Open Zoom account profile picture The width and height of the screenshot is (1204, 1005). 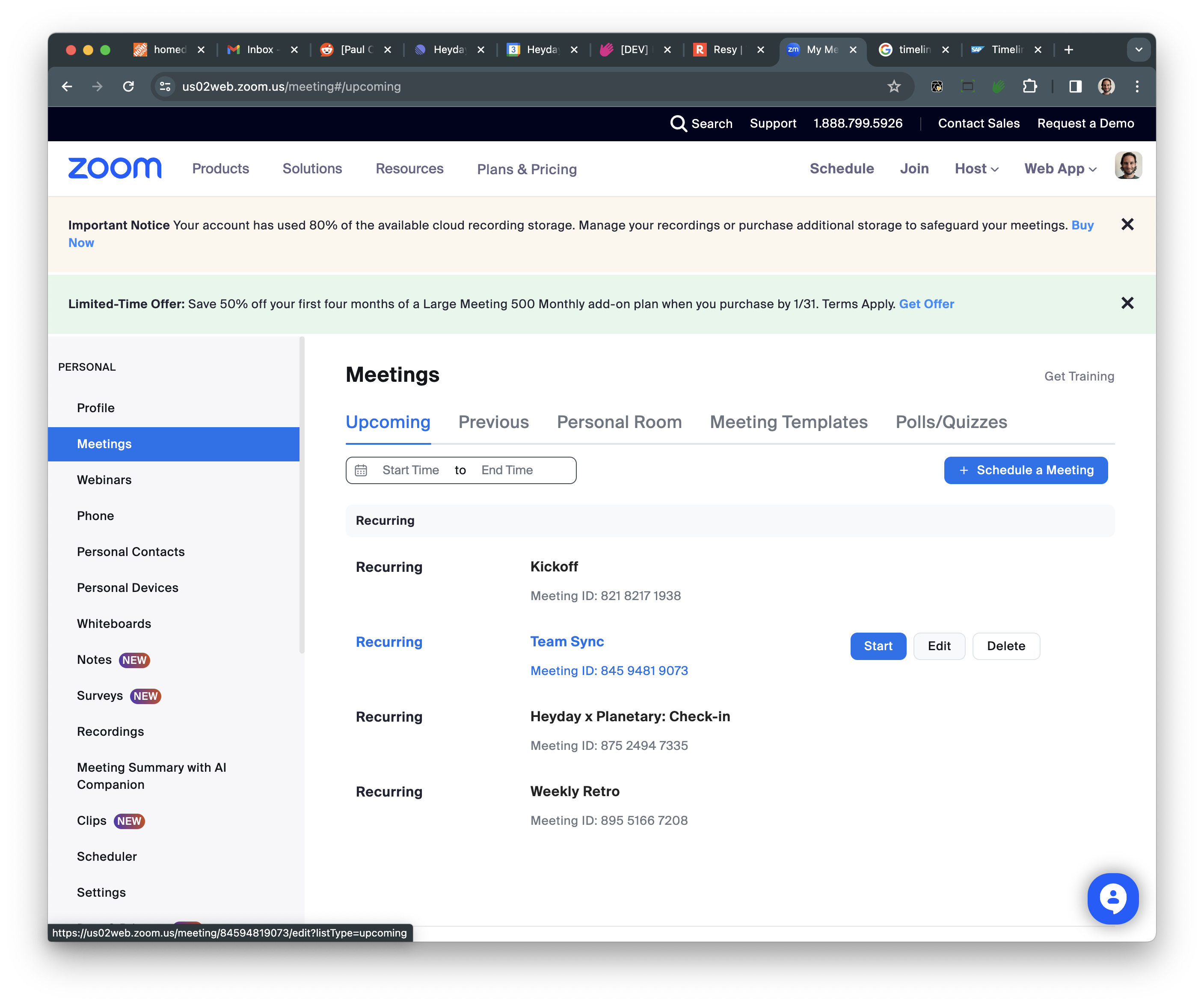click(1128, 166)
